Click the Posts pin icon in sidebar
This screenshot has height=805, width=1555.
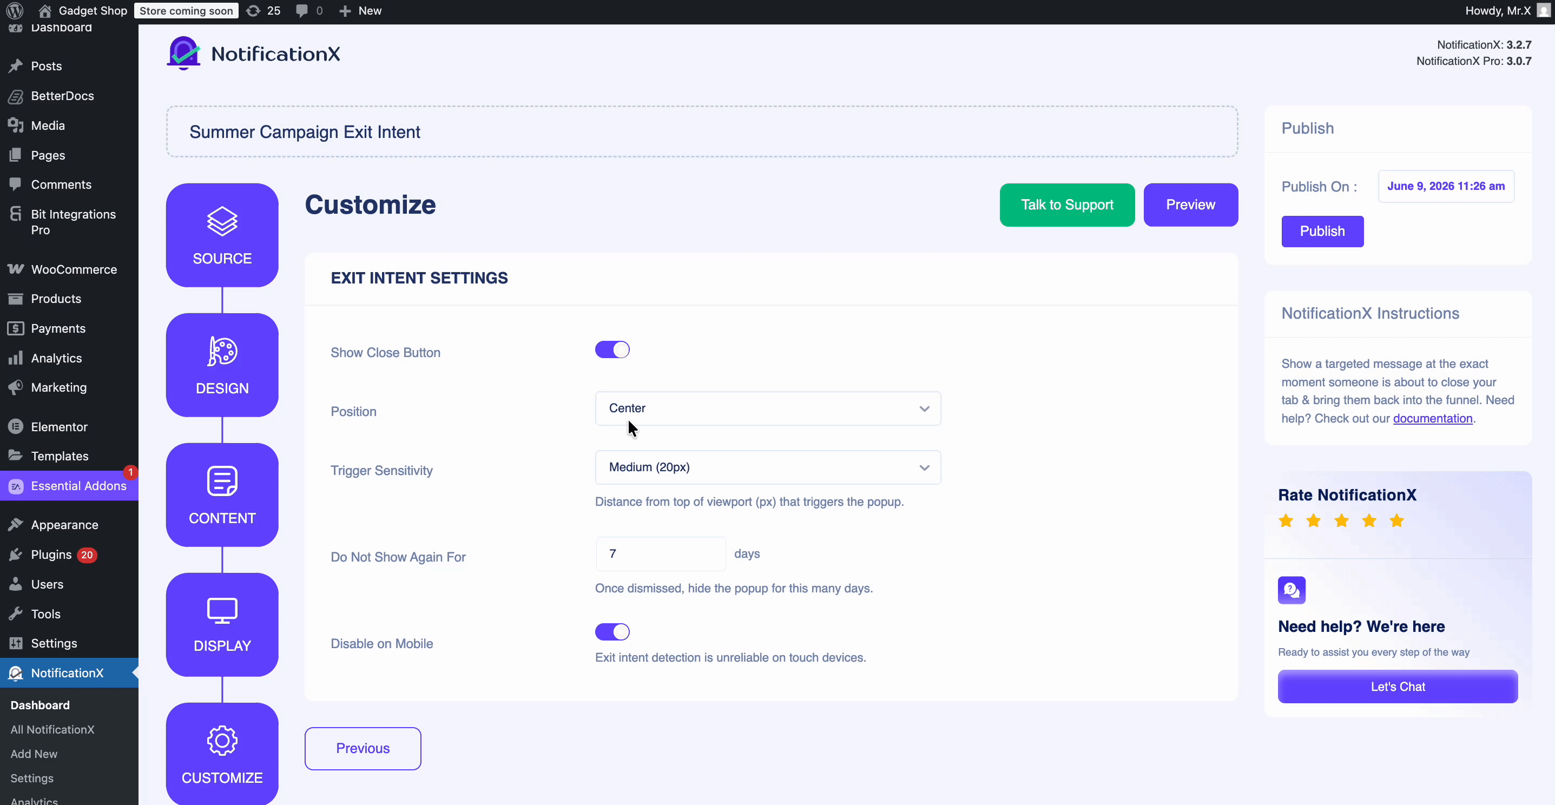click(16, 66)
